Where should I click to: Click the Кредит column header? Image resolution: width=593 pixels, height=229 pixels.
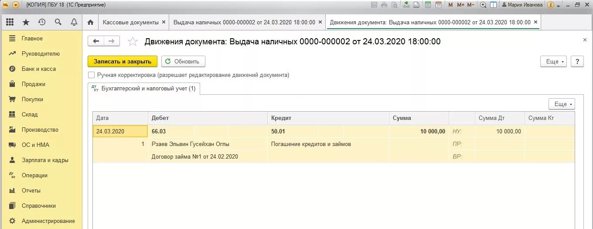328,118
